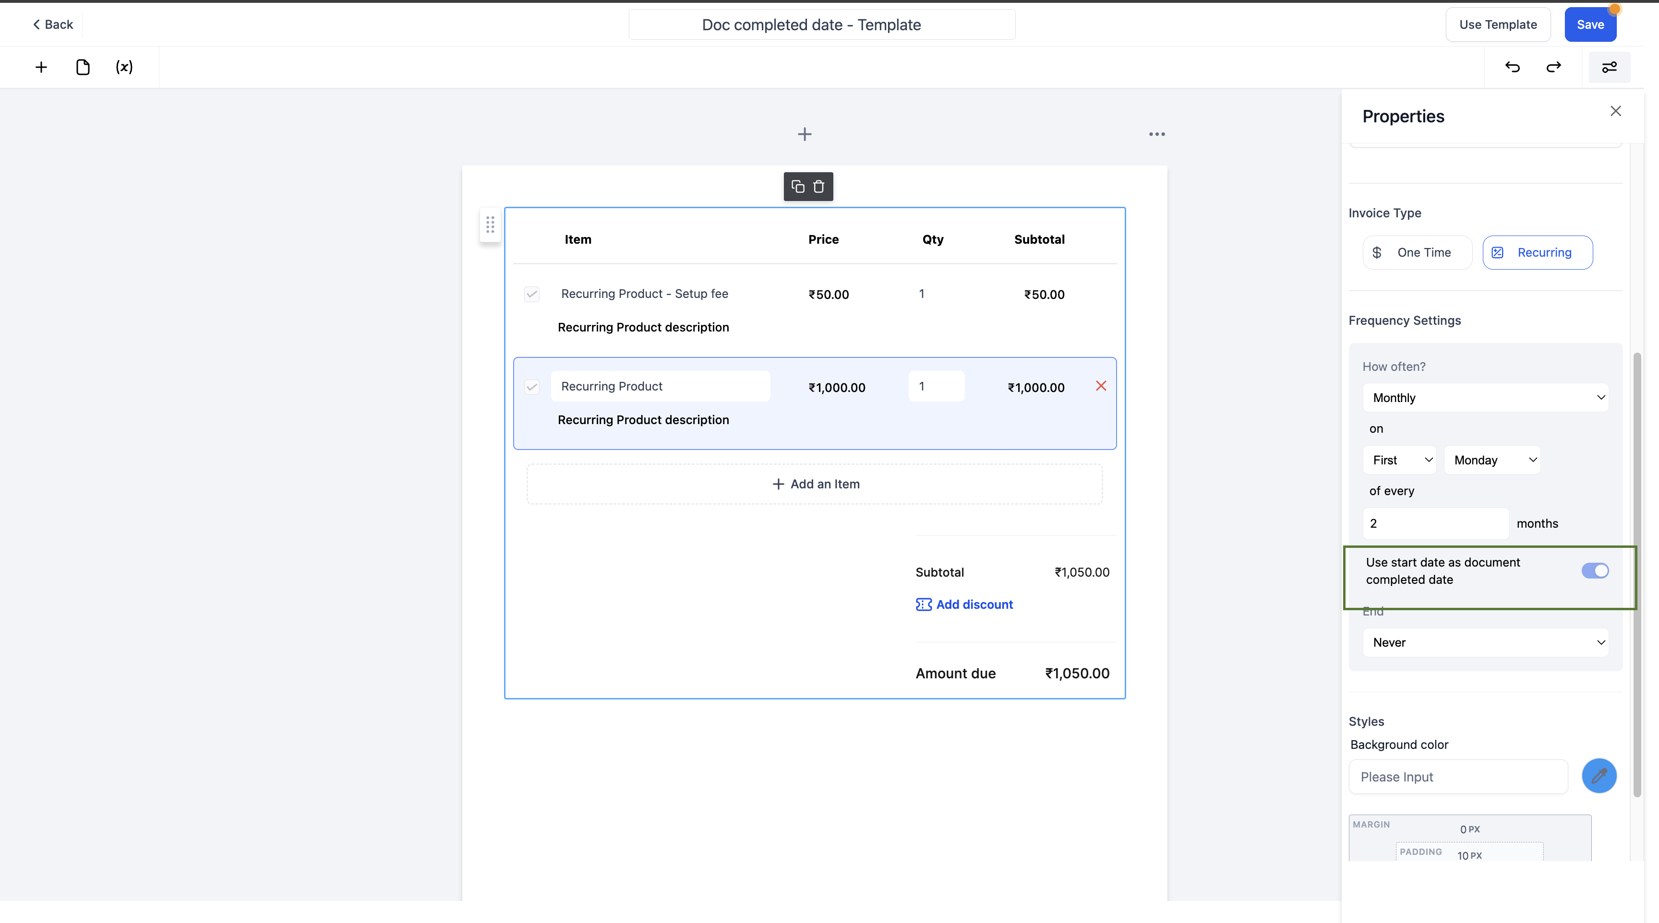The height and width of the screenshot is (923, 1659).
Task: Check the Recurring Product - Setup fee checkbox
Action: point(531,294)
